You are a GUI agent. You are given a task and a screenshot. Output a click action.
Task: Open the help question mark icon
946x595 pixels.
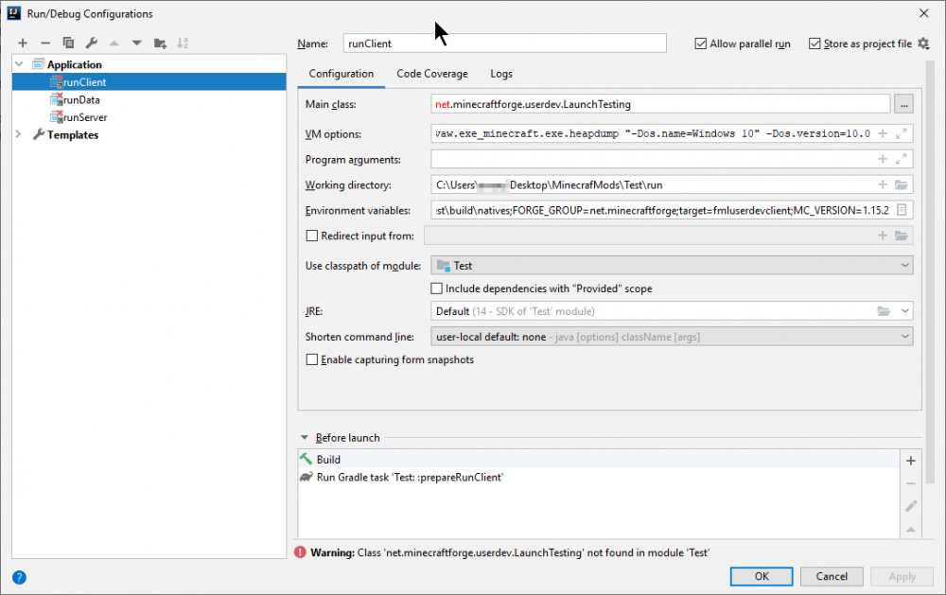(x=19, y=577)
